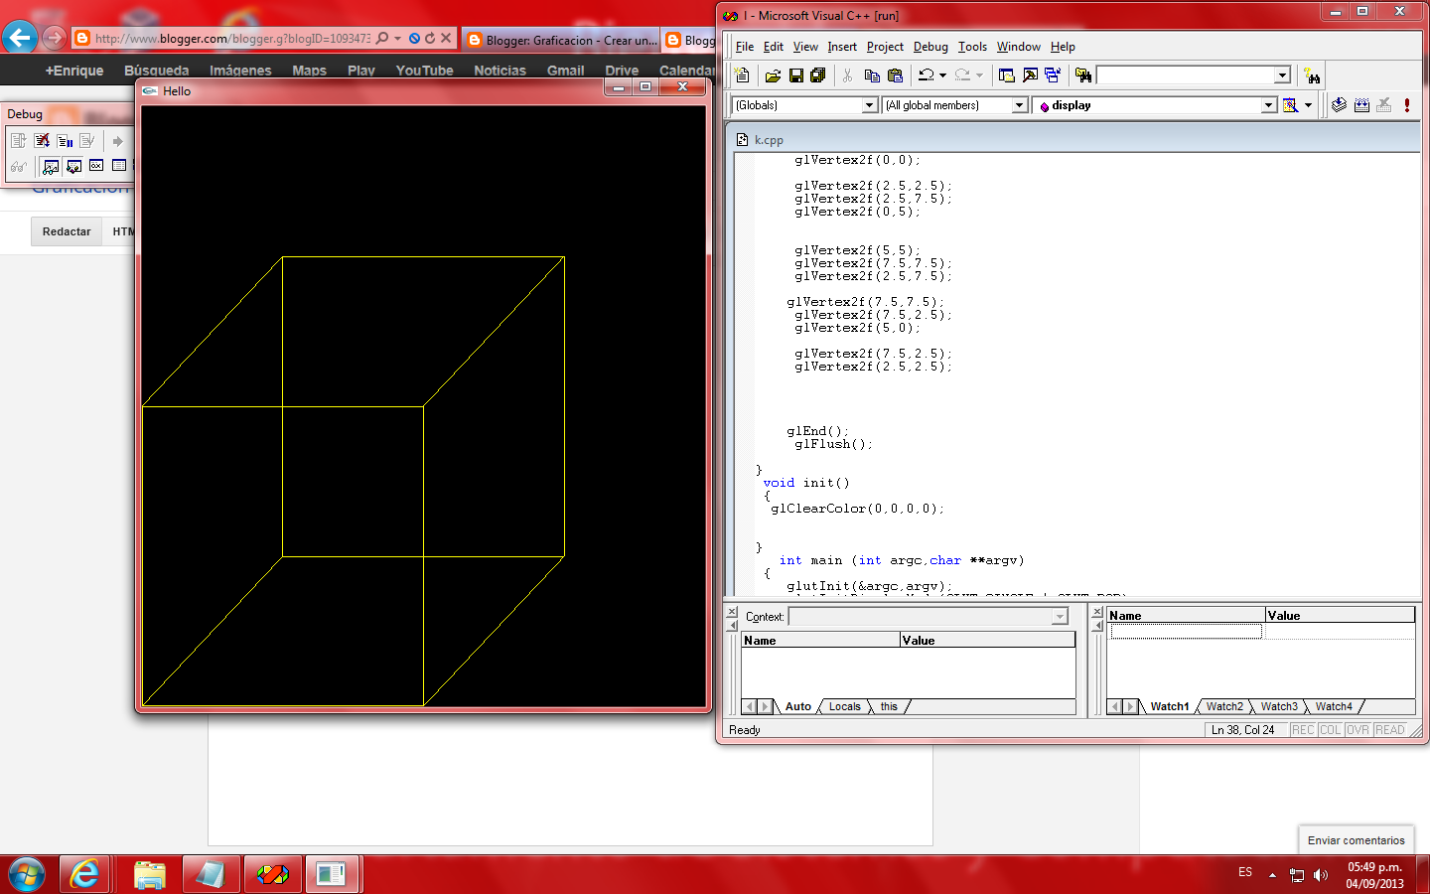Click the empty Name cell in the Watch1 panel

point(1186,632)
